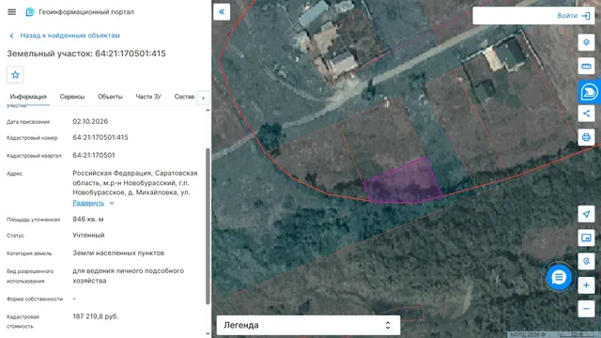Zoom out the map with minus button
The width and height of the screenshot is (601, 338).
tap(586, 309)
